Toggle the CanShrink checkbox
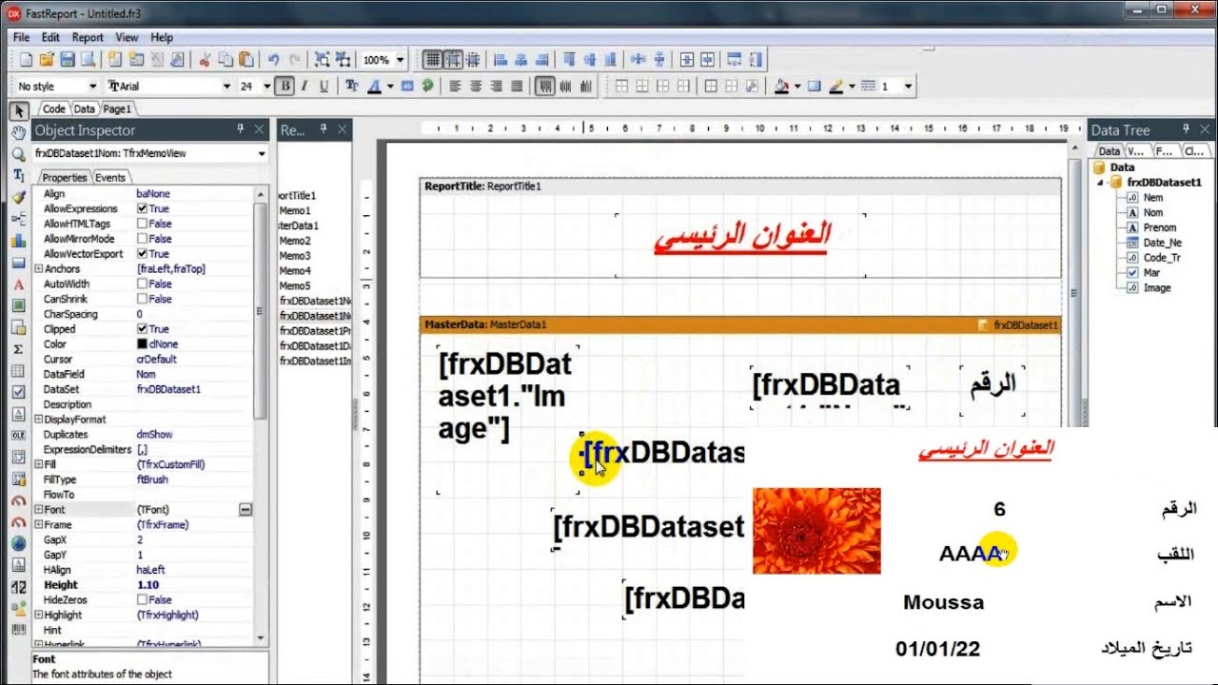The image size is (1218, 685). point(142,299)
